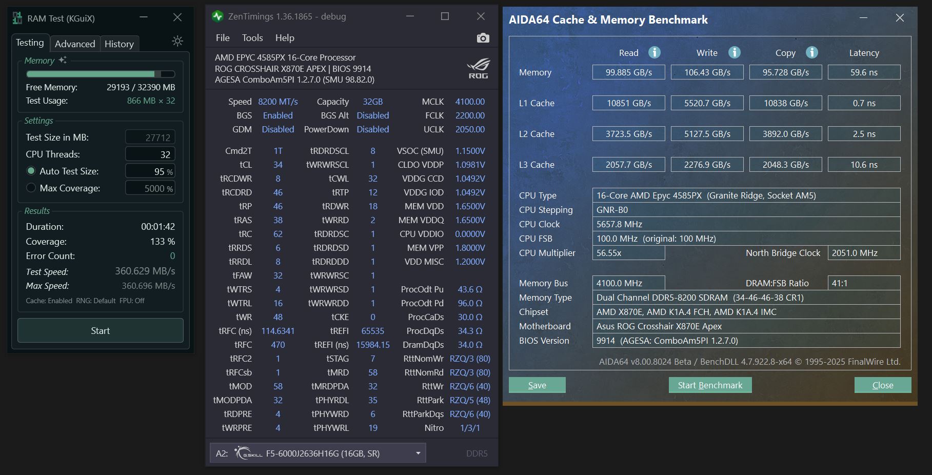Image resolution: width=932 pixels, height=475 pixels.
Task: Click the memory usage progress bar
Action: [x=100, y=74]
